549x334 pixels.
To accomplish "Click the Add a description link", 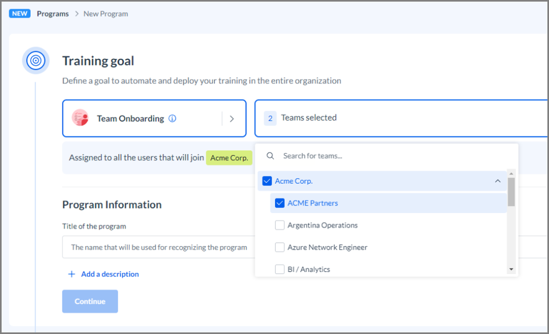I will pos(110,274).
